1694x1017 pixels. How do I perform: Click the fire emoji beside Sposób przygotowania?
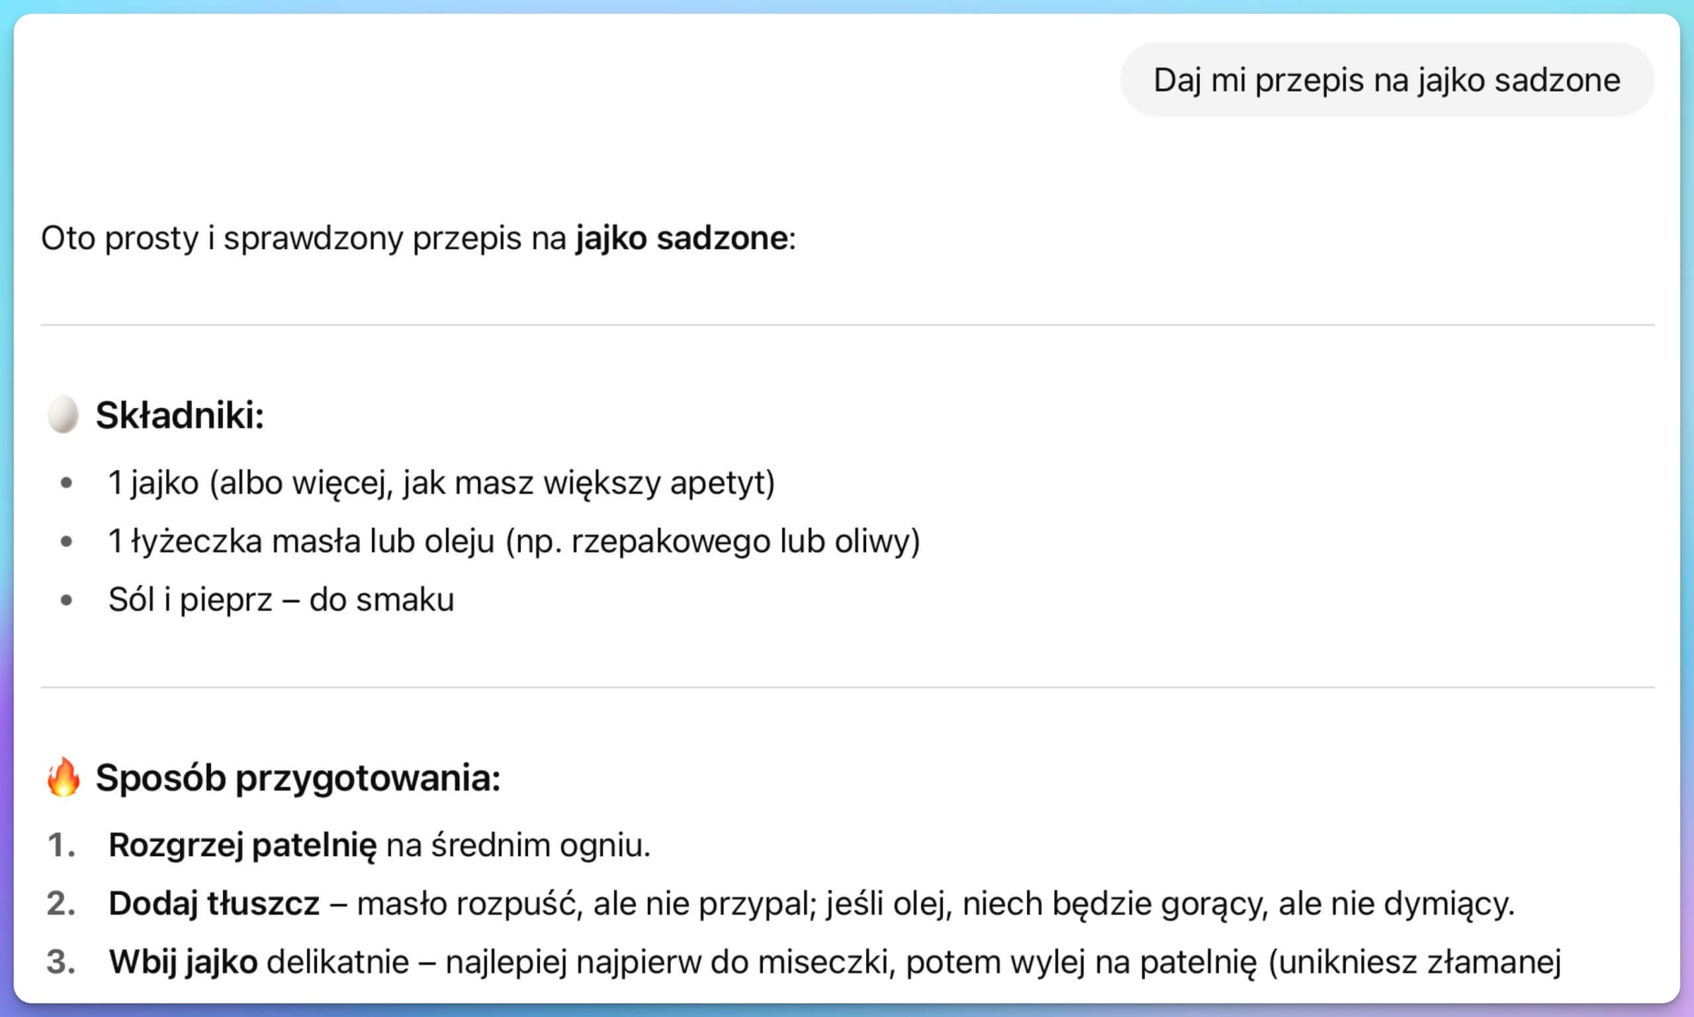[x=63, y=777]
